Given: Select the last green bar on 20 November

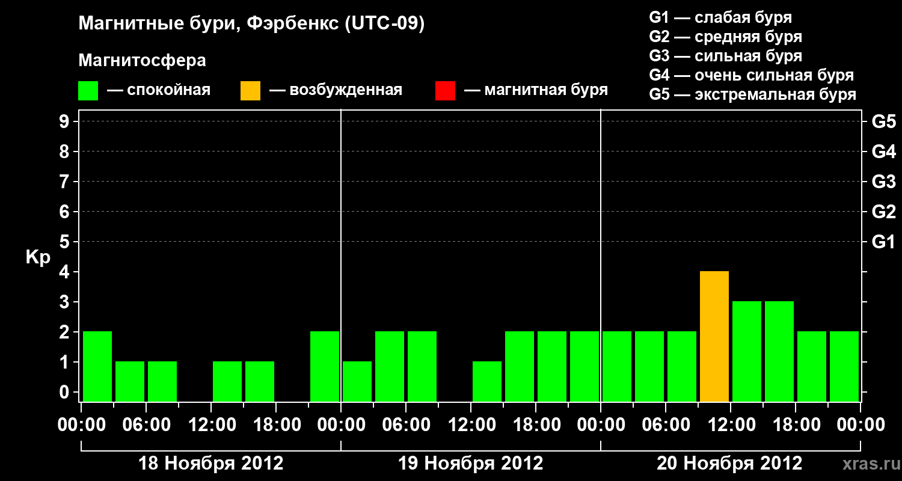Looking at the screenshot, I should [844, 366].
